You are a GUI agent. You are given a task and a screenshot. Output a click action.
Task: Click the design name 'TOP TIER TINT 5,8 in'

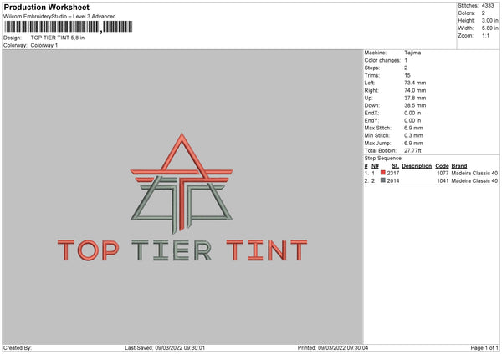[58, 38]
